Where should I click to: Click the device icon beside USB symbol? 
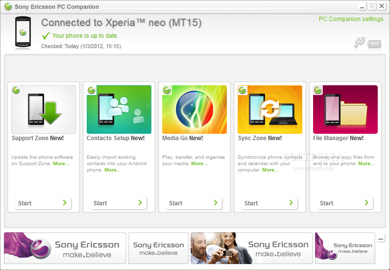pos(374,44)
